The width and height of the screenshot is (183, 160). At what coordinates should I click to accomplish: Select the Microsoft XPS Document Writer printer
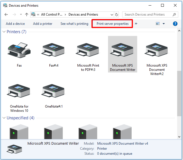pyautogui.click(x=122, y=54)
